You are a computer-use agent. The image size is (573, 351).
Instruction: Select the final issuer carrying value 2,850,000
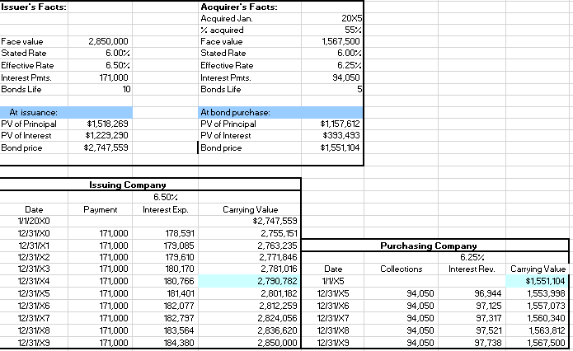[x=277, y=343]
